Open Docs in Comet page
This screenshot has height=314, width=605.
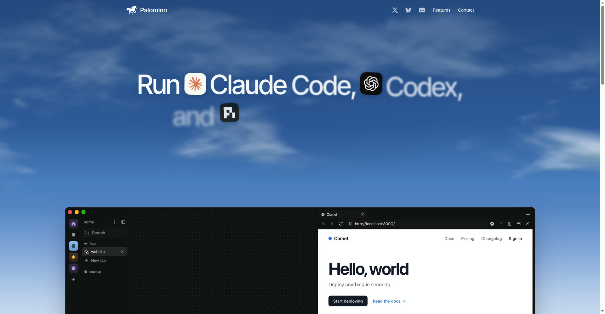tap(449, 239)
